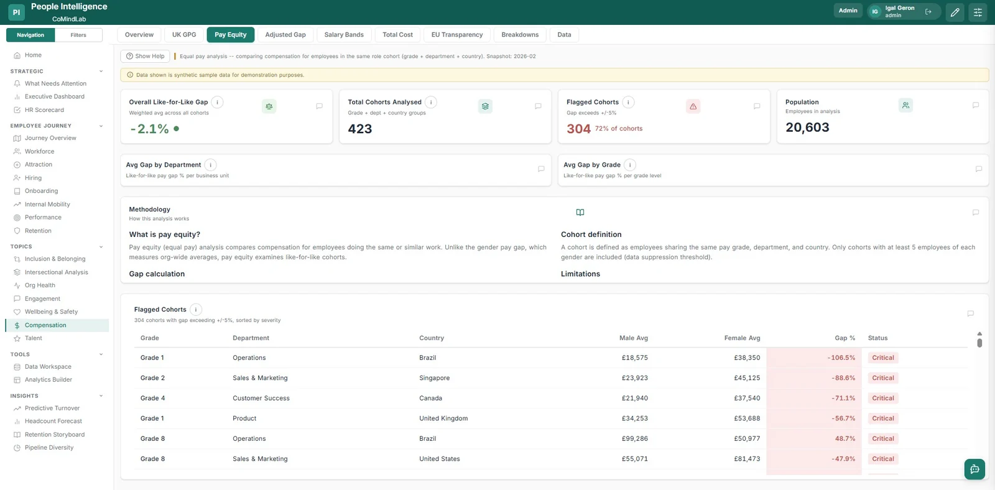Click info icon beside Total Cohorts Analysed

tap(431, 102)
